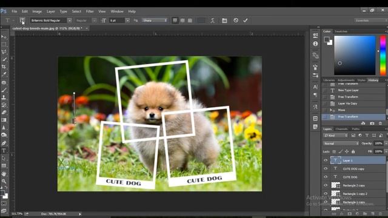388x218 pixels.
Task: Open the Essentials workspace dropdown
Action: tap(371, 21)
